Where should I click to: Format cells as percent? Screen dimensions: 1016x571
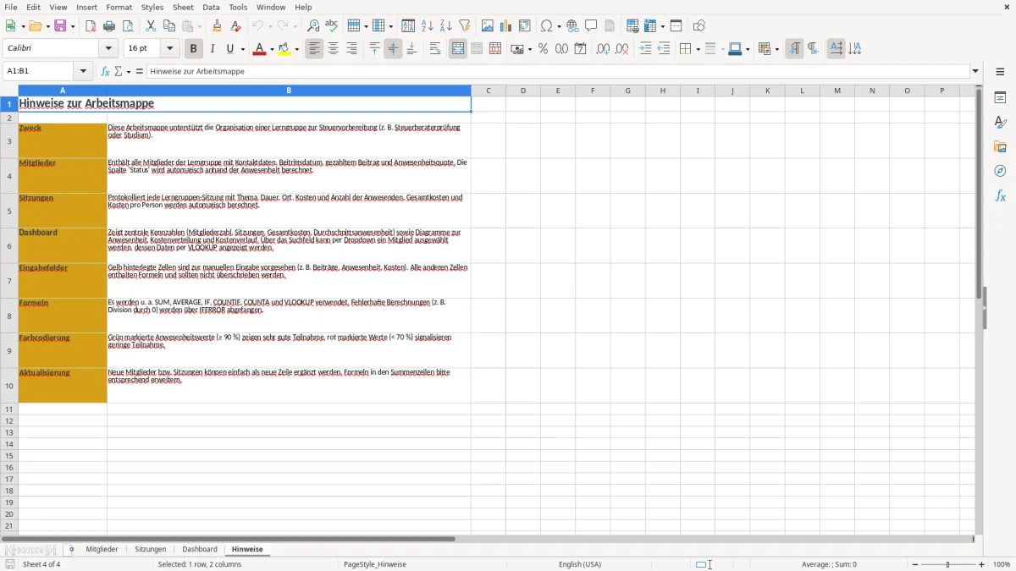pyautogui.click(x=543, y=49)
